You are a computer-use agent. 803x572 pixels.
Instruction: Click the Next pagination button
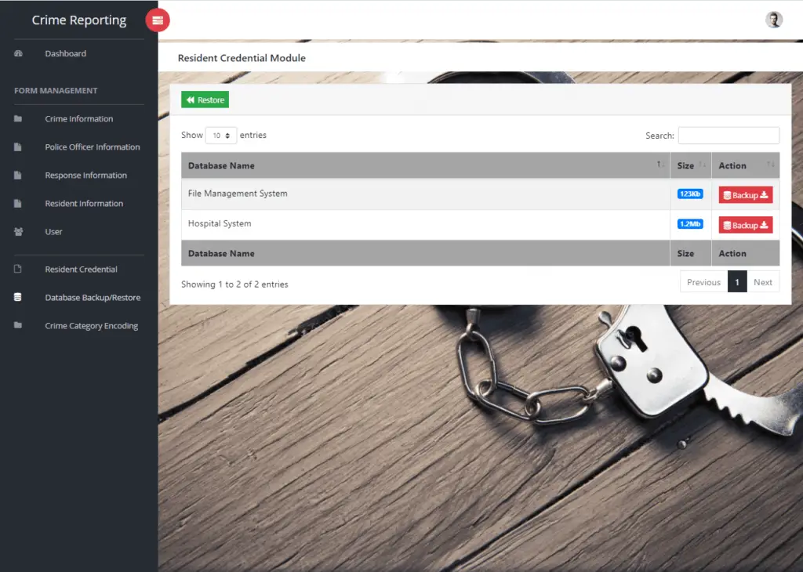pos(763,281)
